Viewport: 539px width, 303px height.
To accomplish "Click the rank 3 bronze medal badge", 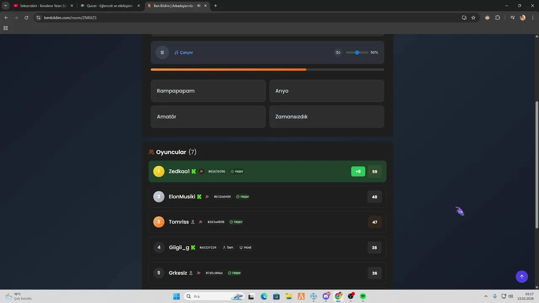I will tap(159, 222).
